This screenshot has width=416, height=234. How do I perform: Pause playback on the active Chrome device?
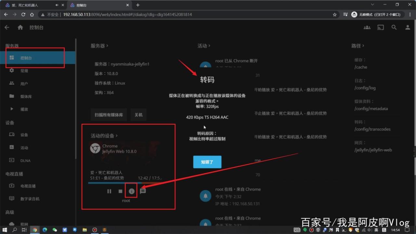[109, 191]
